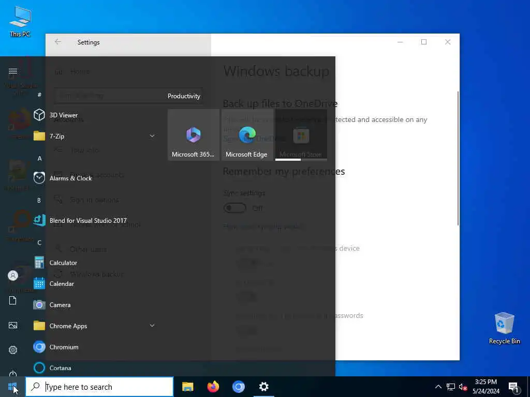
Task: Open Firefox from the taskbar
Action: pos(213,387)
